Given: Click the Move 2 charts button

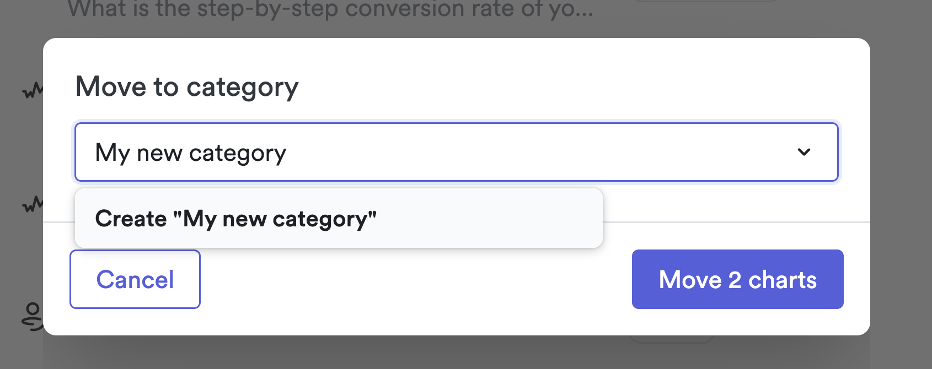Looking at the screenshot, I should pos(737,279).
